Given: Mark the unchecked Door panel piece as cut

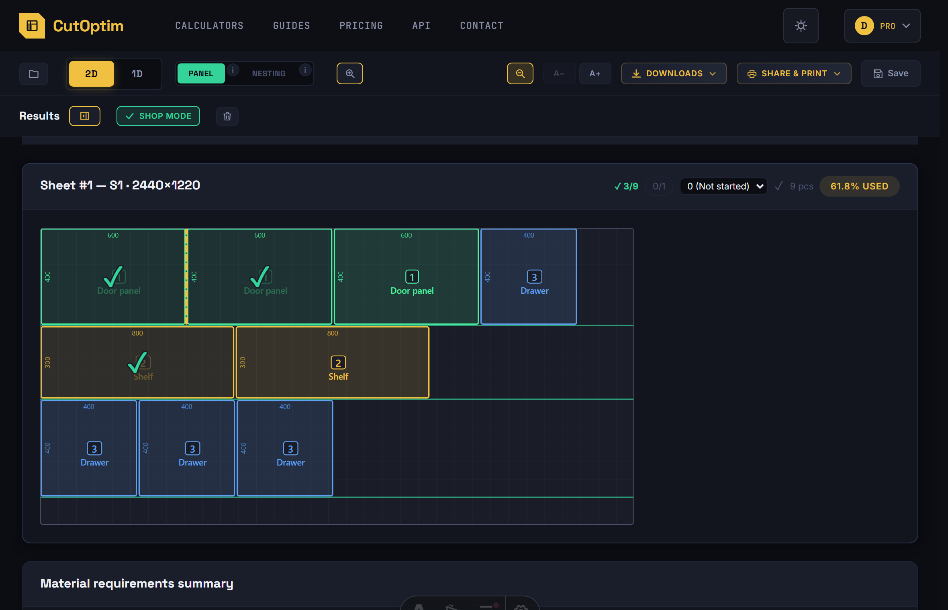Looking at the screenshot, I should 406,277.
